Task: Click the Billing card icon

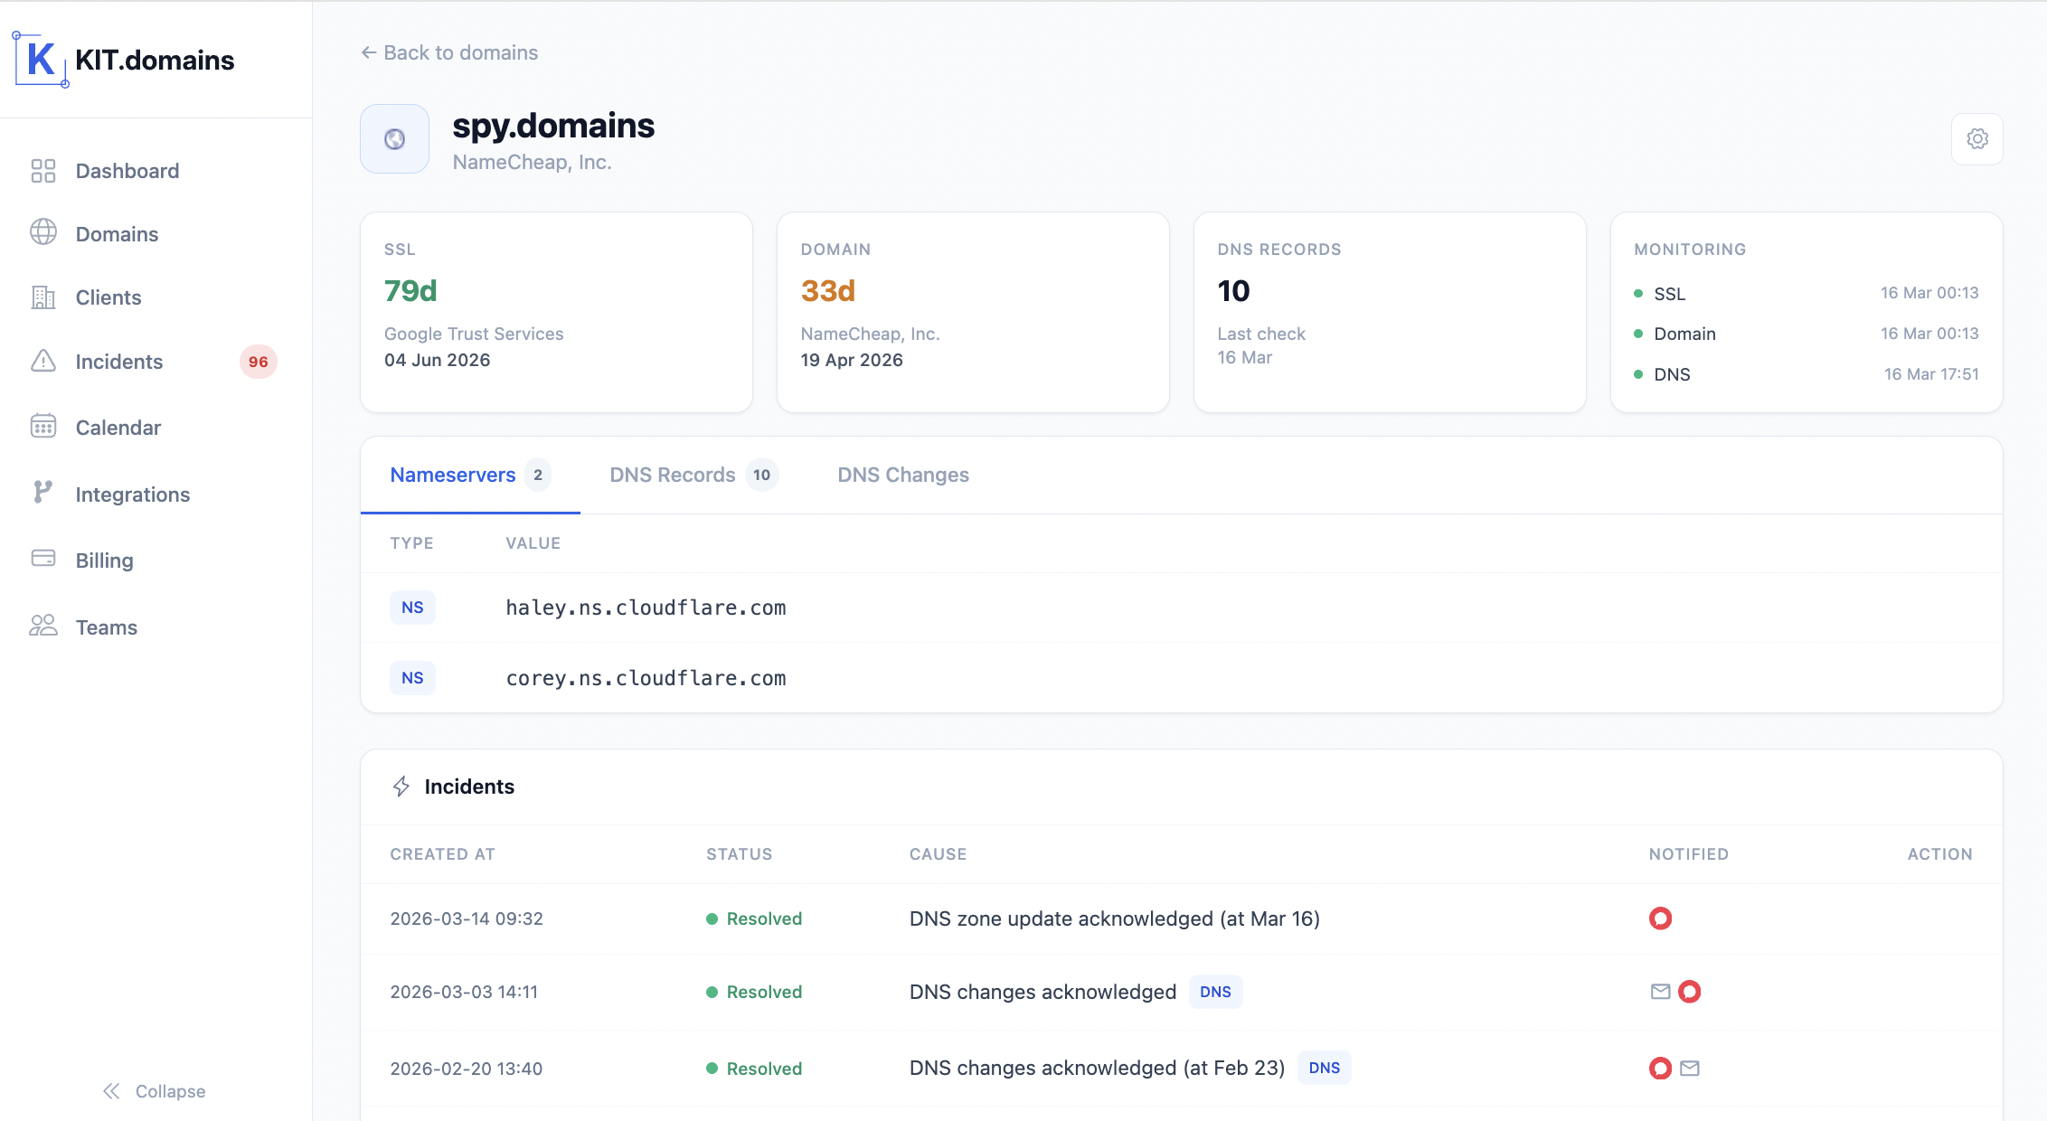Action: [43, 559]
